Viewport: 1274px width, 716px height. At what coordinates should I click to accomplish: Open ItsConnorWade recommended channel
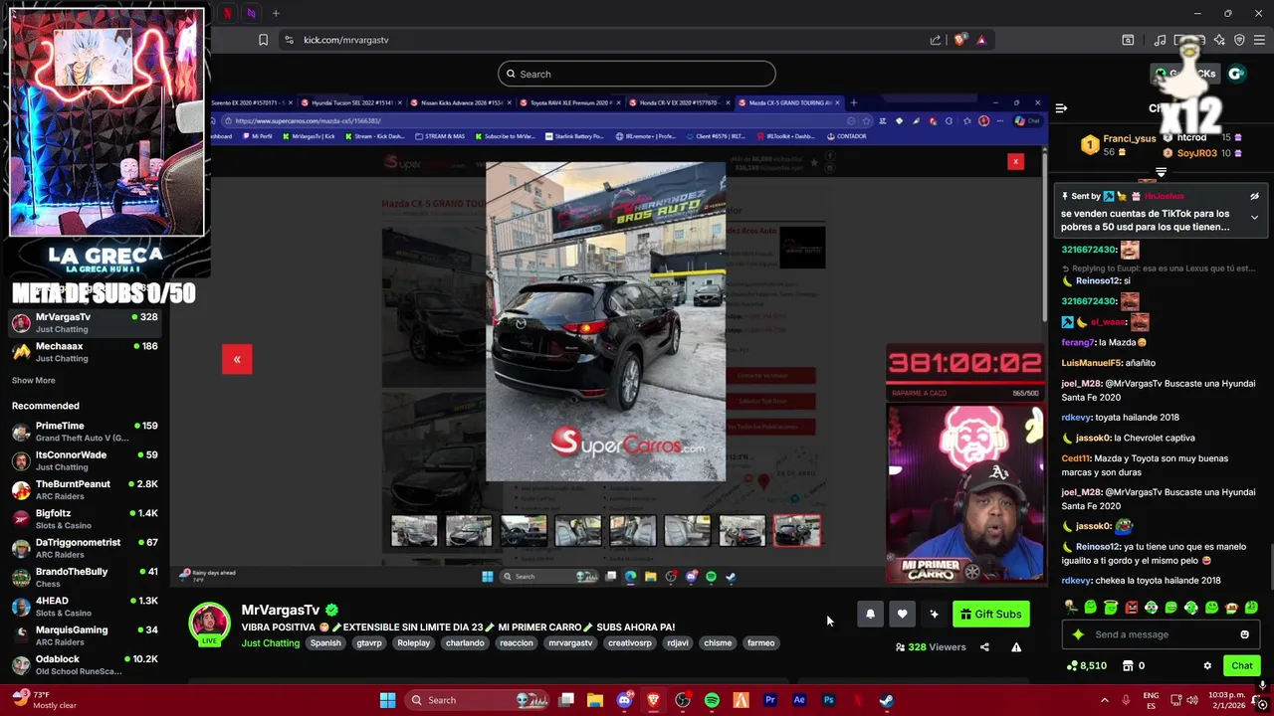click(x=85, y=460)
